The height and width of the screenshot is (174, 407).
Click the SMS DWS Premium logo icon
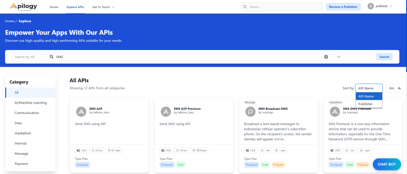335,112
